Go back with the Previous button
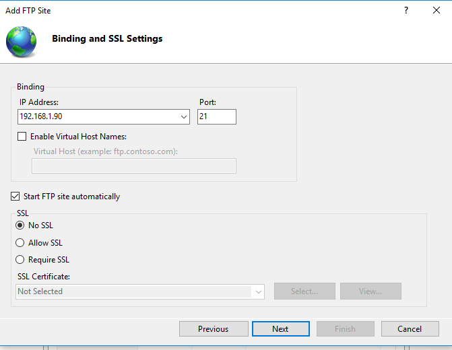The image size is (452, 350). point(214,328)
